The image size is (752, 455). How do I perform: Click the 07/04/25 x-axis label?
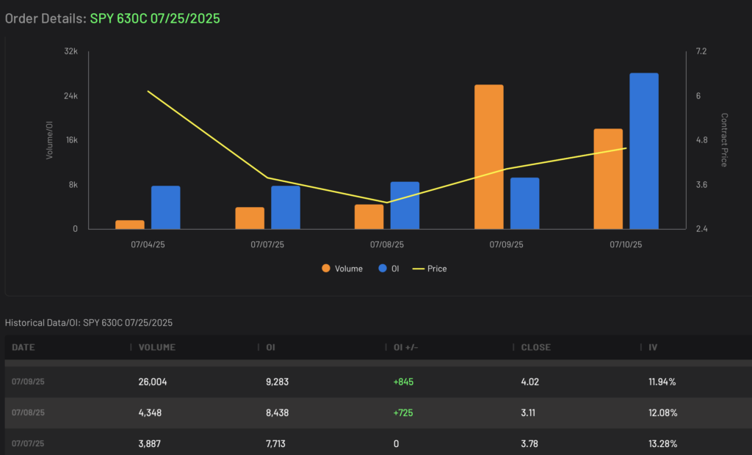(148, 244)
